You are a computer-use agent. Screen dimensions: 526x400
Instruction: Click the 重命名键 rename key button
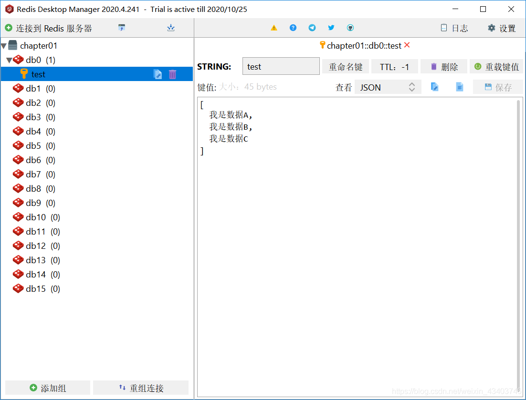[346, 66]
